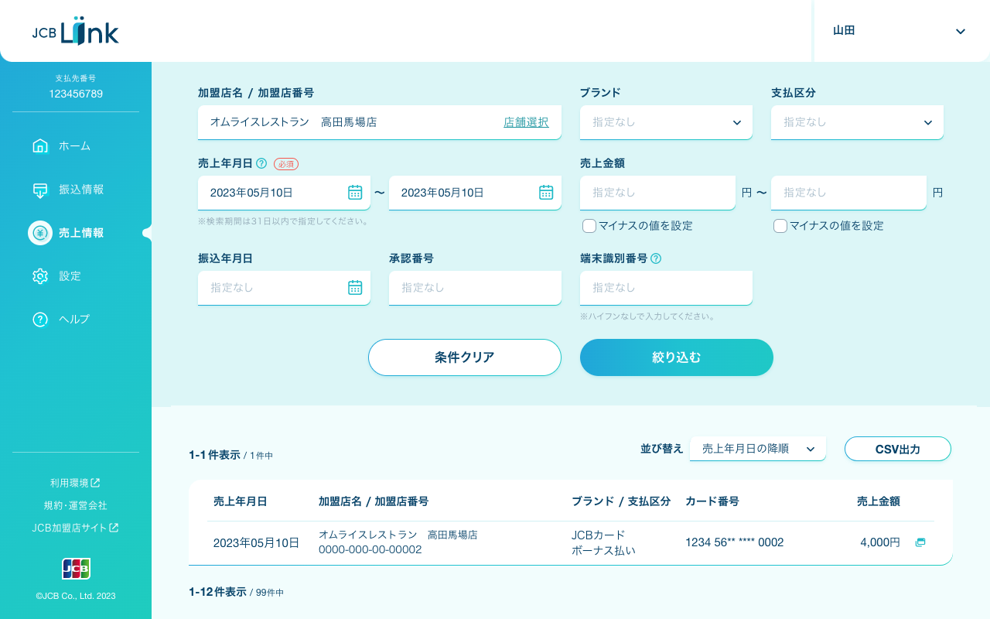Click the JCB emblem in sidebar footer
The width and height of the screenshot is (990, 619).
[76, 569]
